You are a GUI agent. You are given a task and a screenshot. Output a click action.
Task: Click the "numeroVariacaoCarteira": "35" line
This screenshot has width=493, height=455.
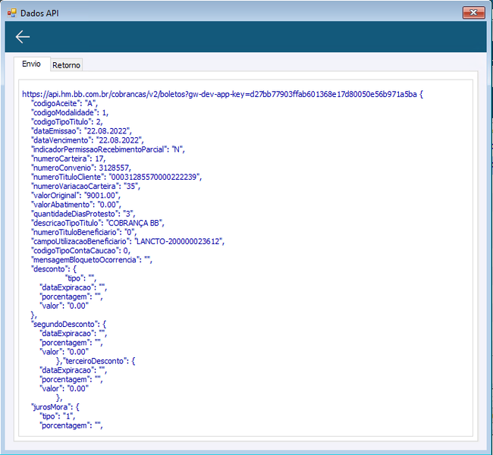[x=86, y=186]
